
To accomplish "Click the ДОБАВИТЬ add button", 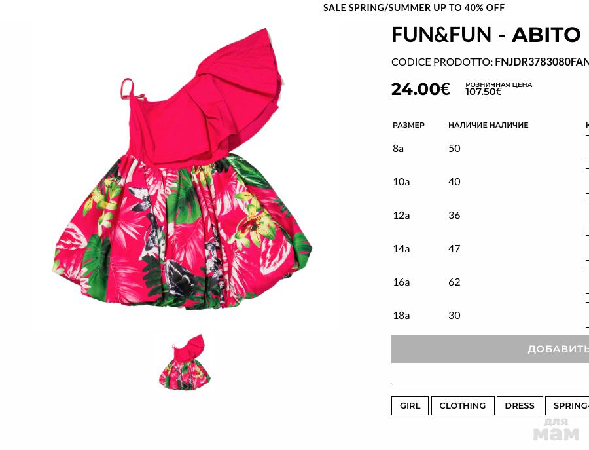I will [490, 349].
